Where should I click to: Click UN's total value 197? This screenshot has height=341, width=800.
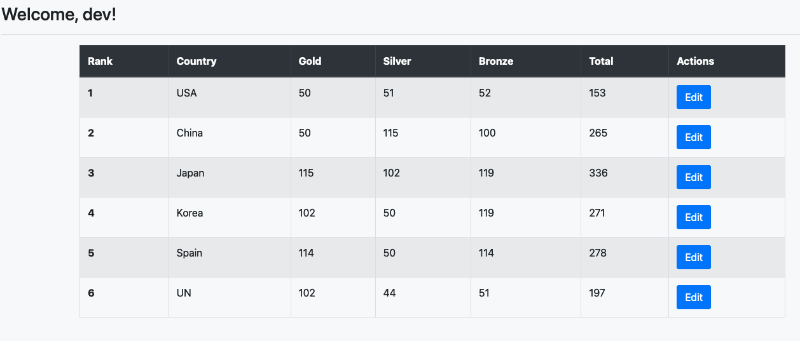point(597,293)
